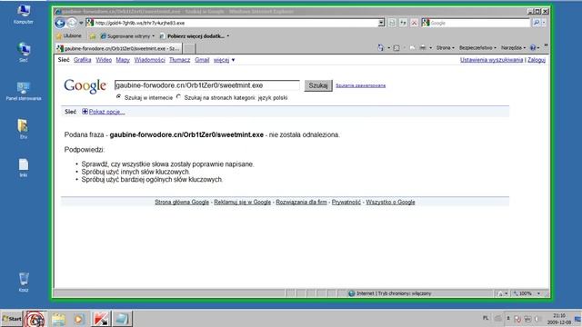This screenshot has height=327, width=582.
Task: Open Wszystko o Google footer link
Action: (390, 202)
